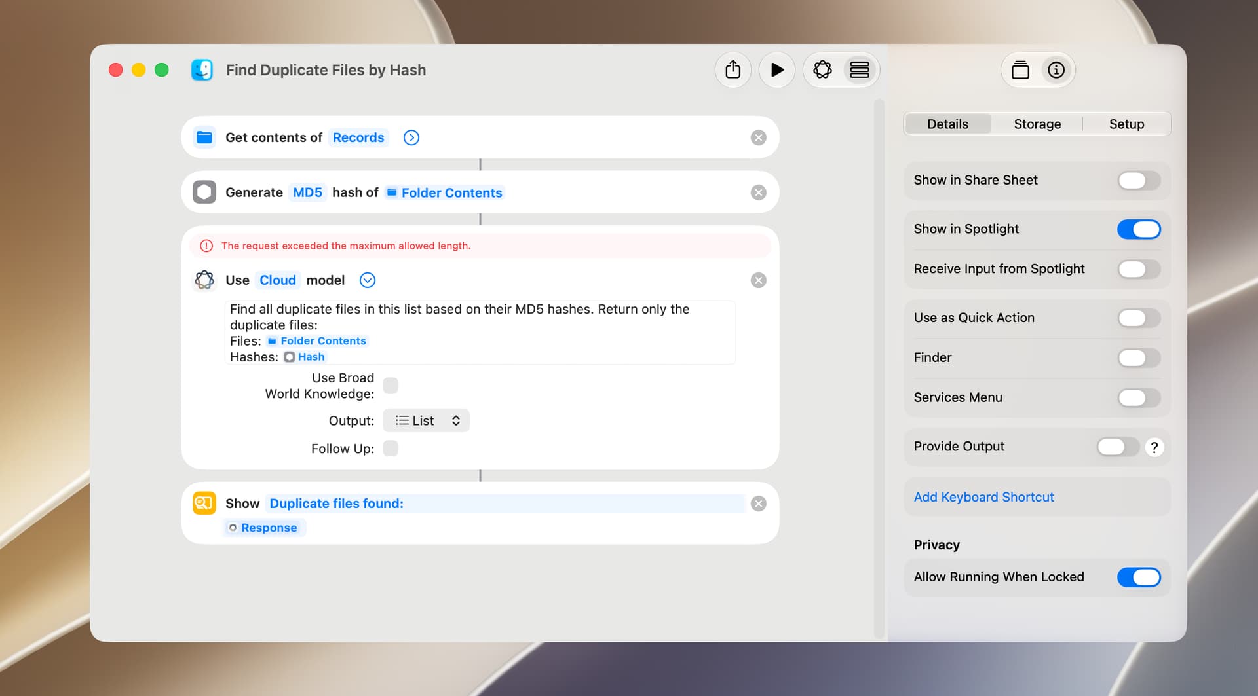Viewport: 1258px width, 696px height.
Task: Click the Share shortcut icon
Action: coord(733,69)
